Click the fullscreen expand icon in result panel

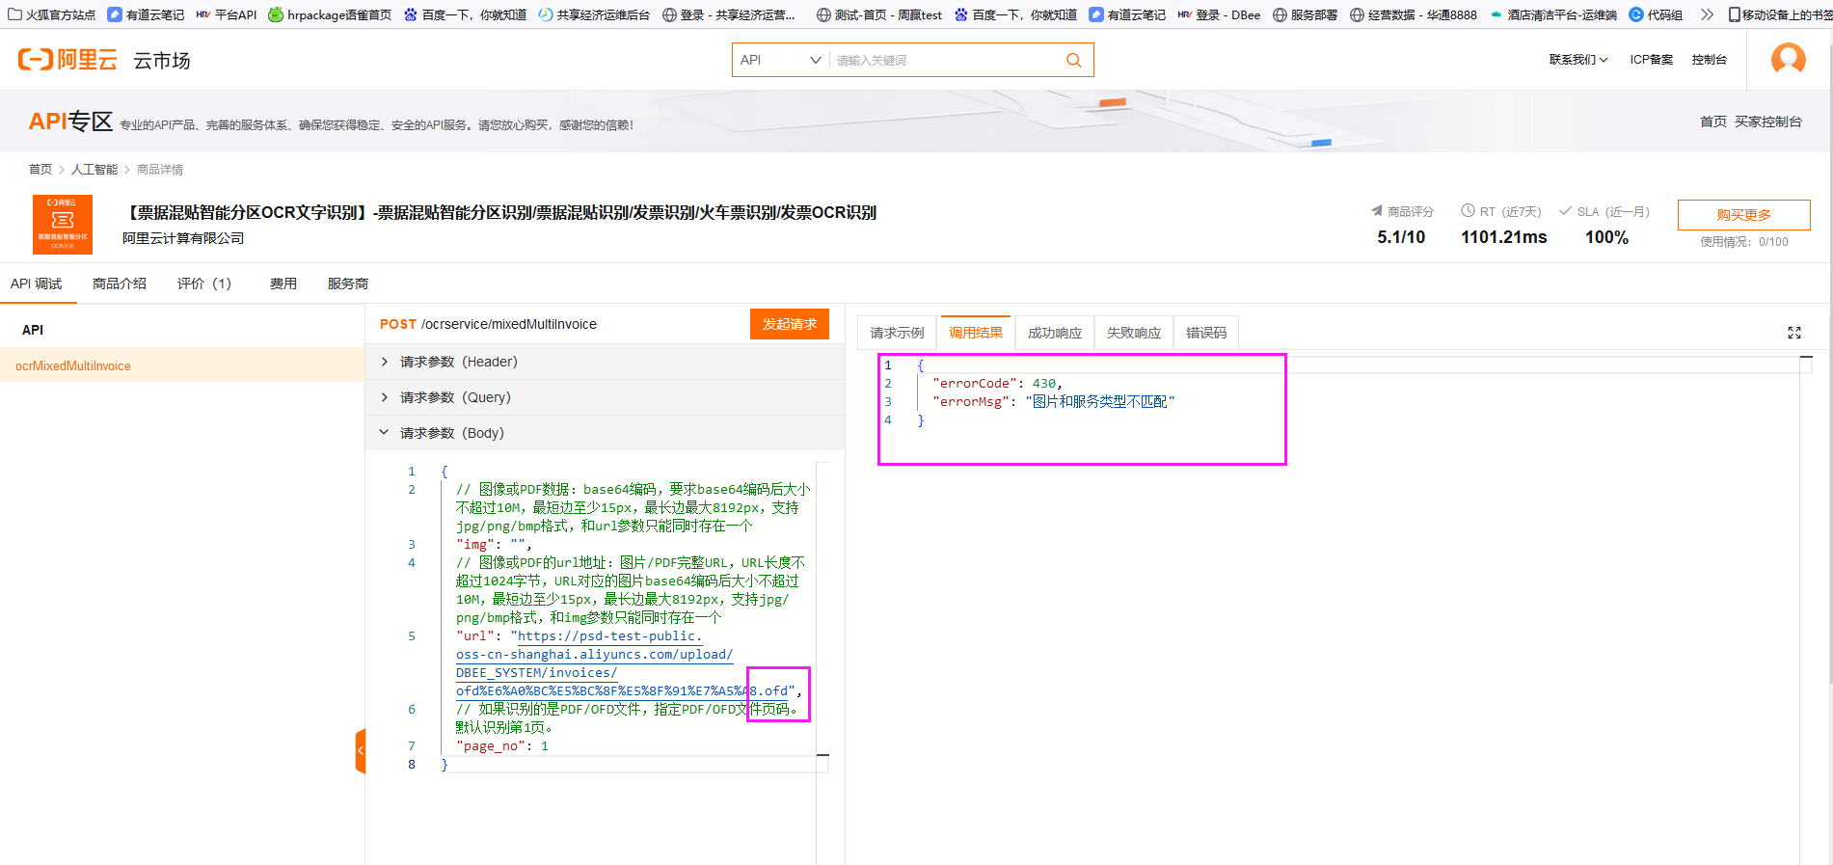[1794, 333]
